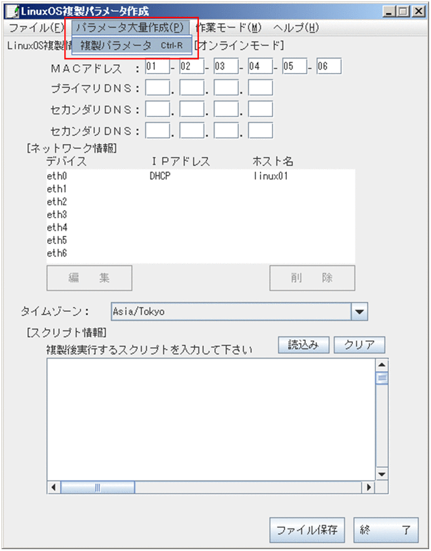
Task: Select eth1 row in network list
Action: point(201,189)
